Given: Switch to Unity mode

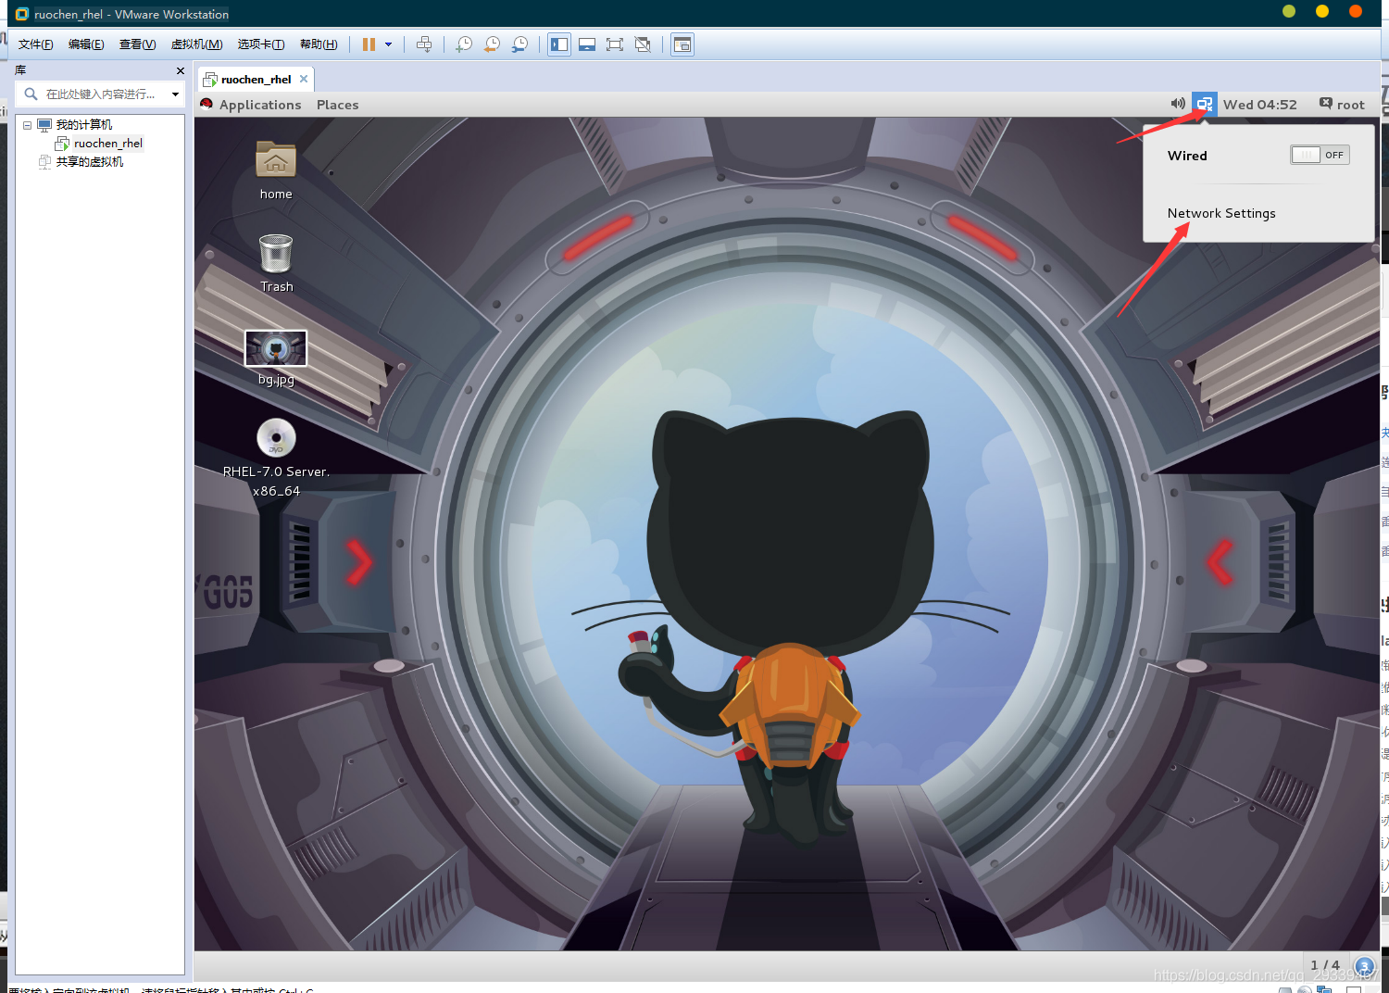Looking at the screenshot, I should click(643, 44).
